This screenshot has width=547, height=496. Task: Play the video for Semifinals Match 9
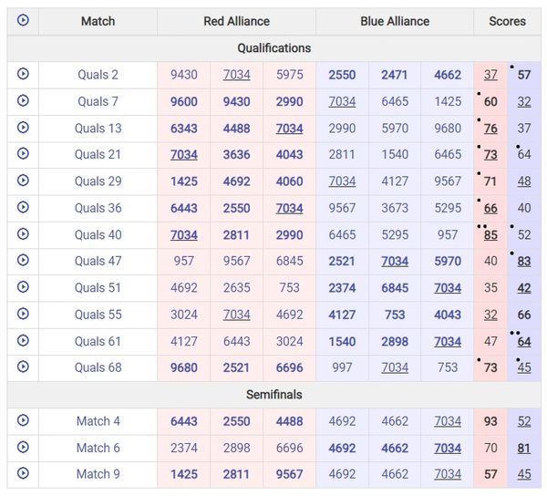point(23,473)
